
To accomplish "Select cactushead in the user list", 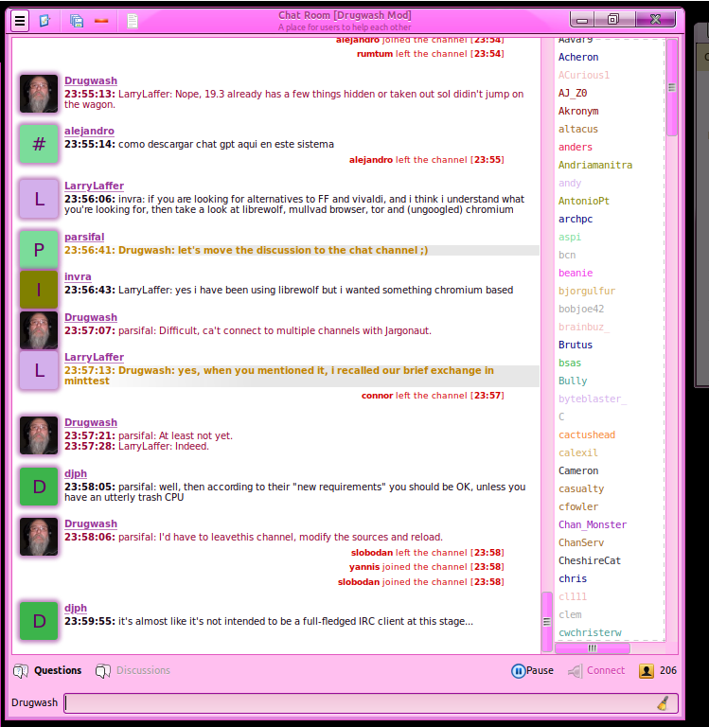I will pos(587,434).
